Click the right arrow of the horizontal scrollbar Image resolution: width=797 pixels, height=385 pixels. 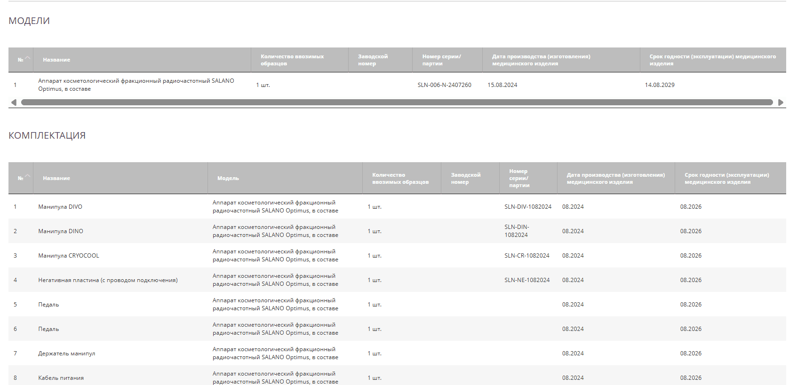pos(781,102)
